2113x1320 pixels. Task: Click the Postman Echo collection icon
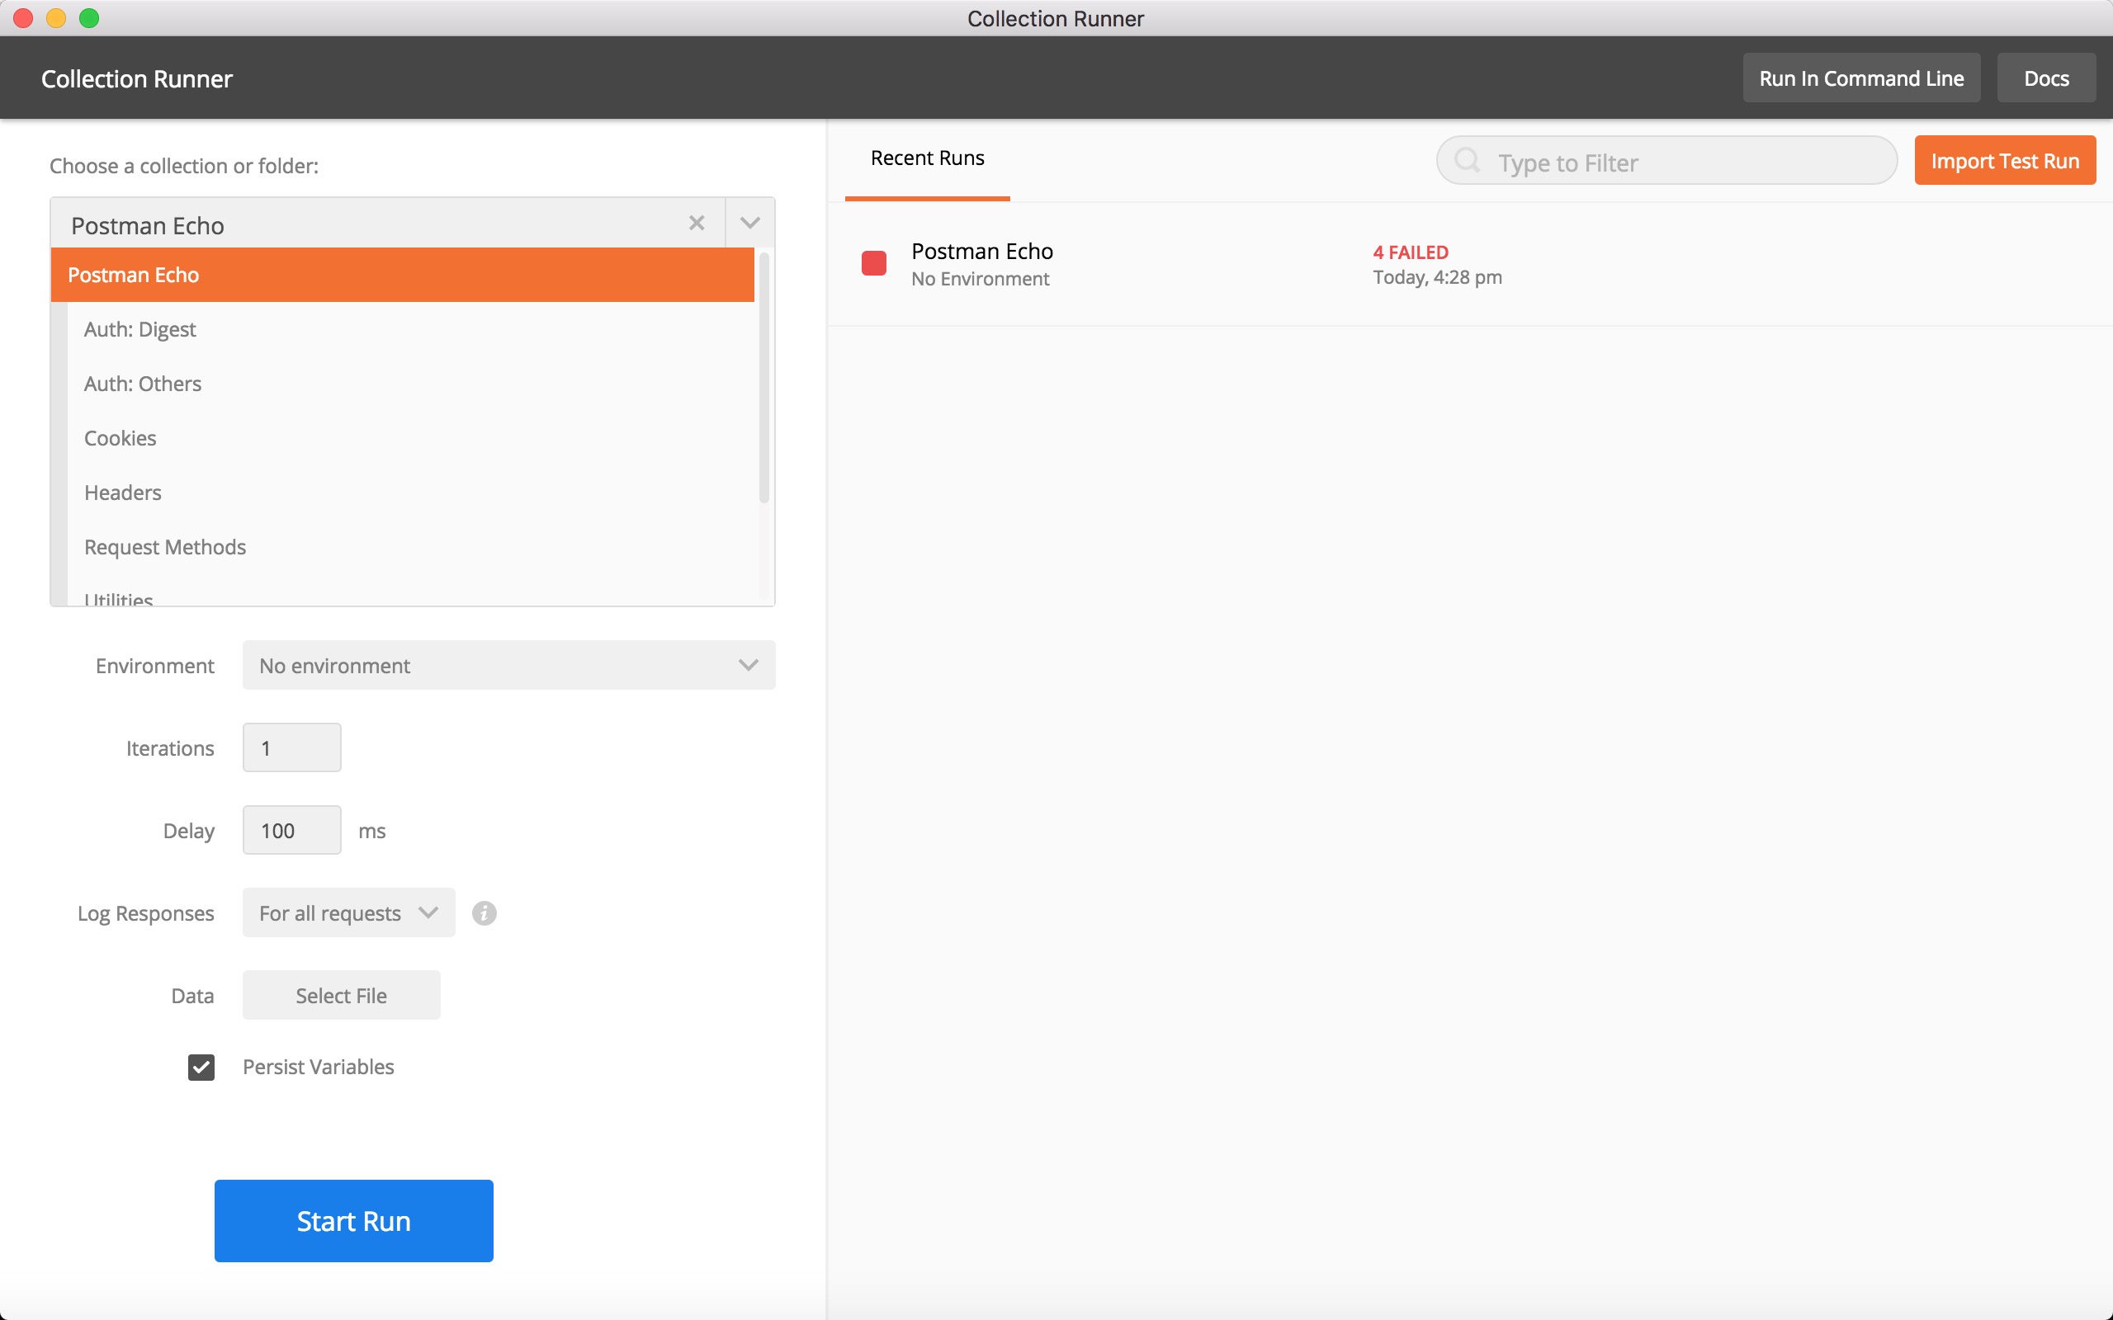(x=872, y=263)
